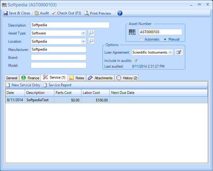Click New Service Entry label
This screenshot has height=171, width=213.
coord(26,85)
